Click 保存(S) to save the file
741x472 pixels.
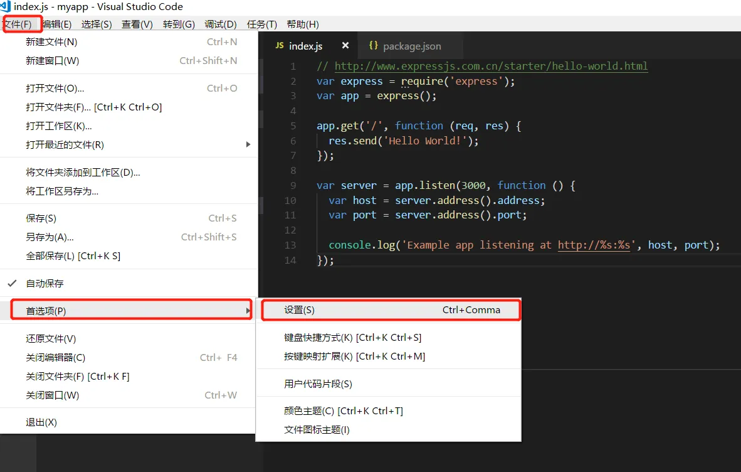[129, 218]
